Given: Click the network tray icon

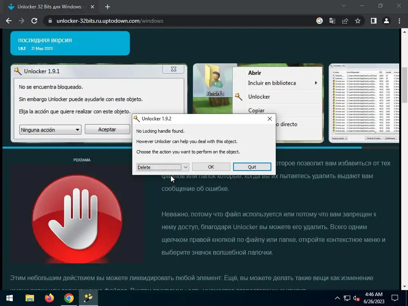Looking at the screenshot, I should [347, 298].
